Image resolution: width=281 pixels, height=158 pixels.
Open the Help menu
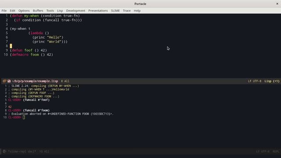137,11
